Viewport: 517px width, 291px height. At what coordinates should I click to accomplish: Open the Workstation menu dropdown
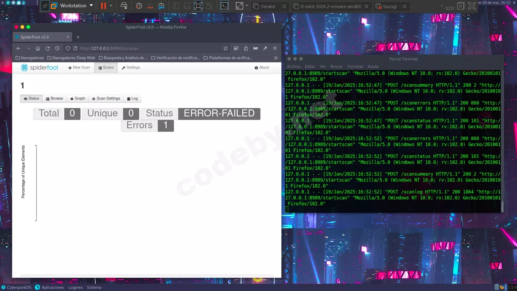pyautogui.click(x=73, y=5)
